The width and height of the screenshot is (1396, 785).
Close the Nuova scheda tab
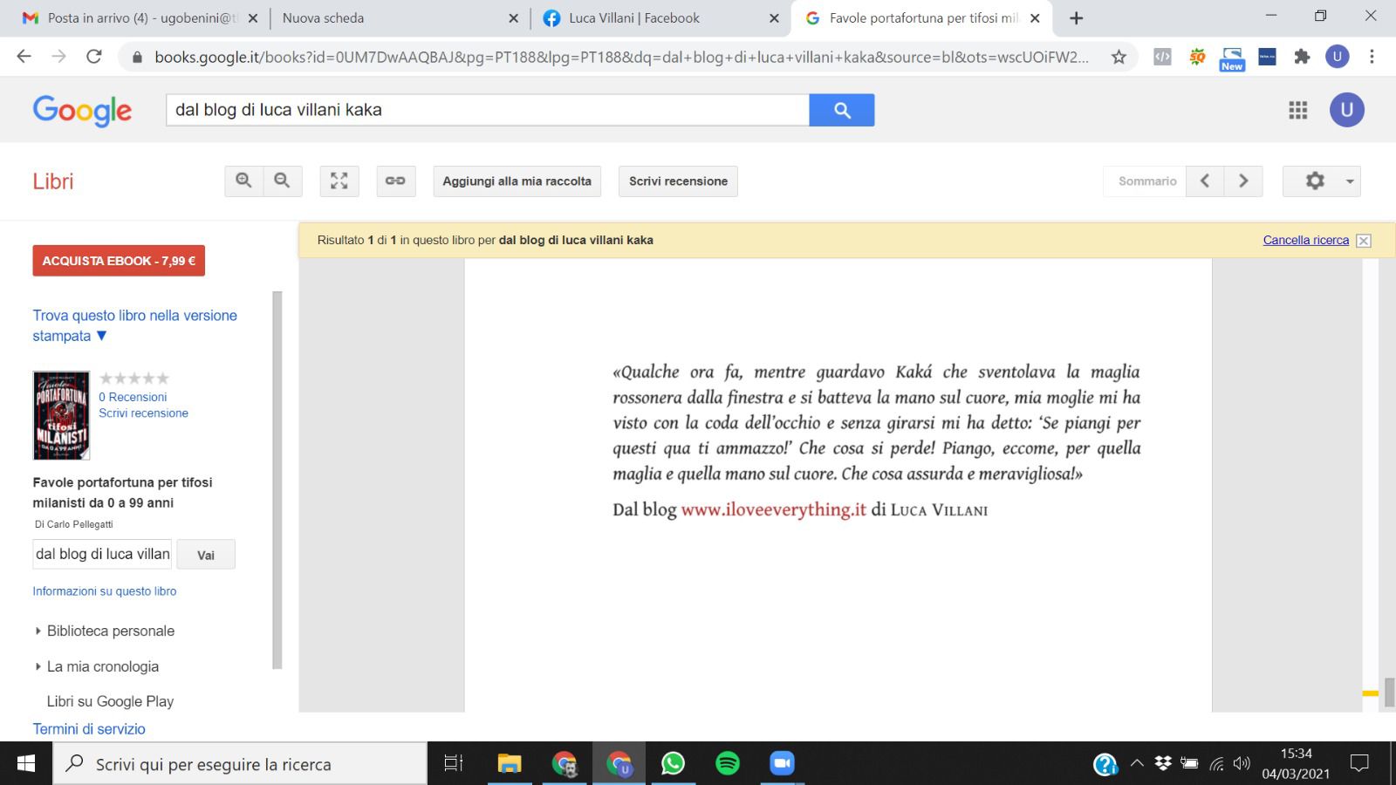click(513, 18)
